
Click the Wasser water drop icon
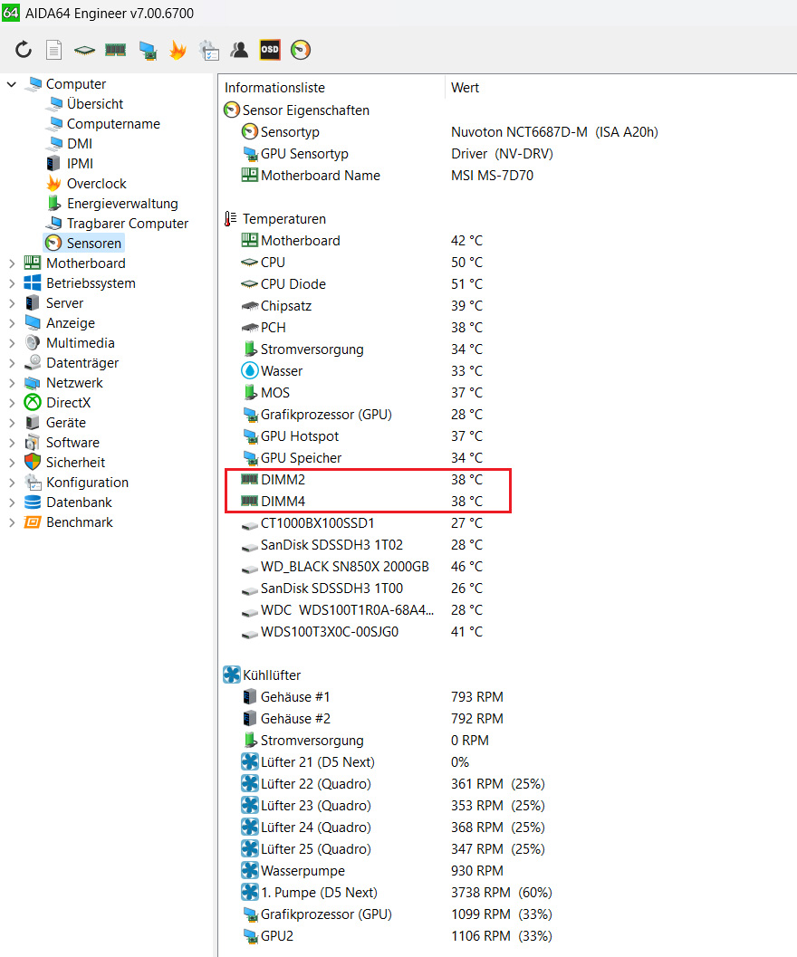[250, 370]
